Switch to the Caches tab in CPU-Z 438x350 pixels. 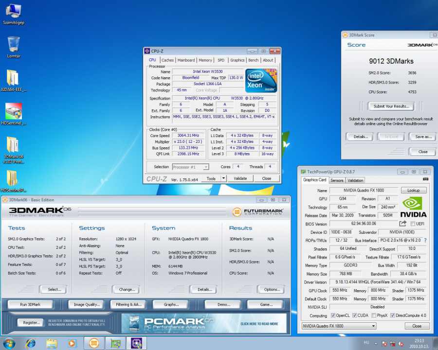point(167,60)
